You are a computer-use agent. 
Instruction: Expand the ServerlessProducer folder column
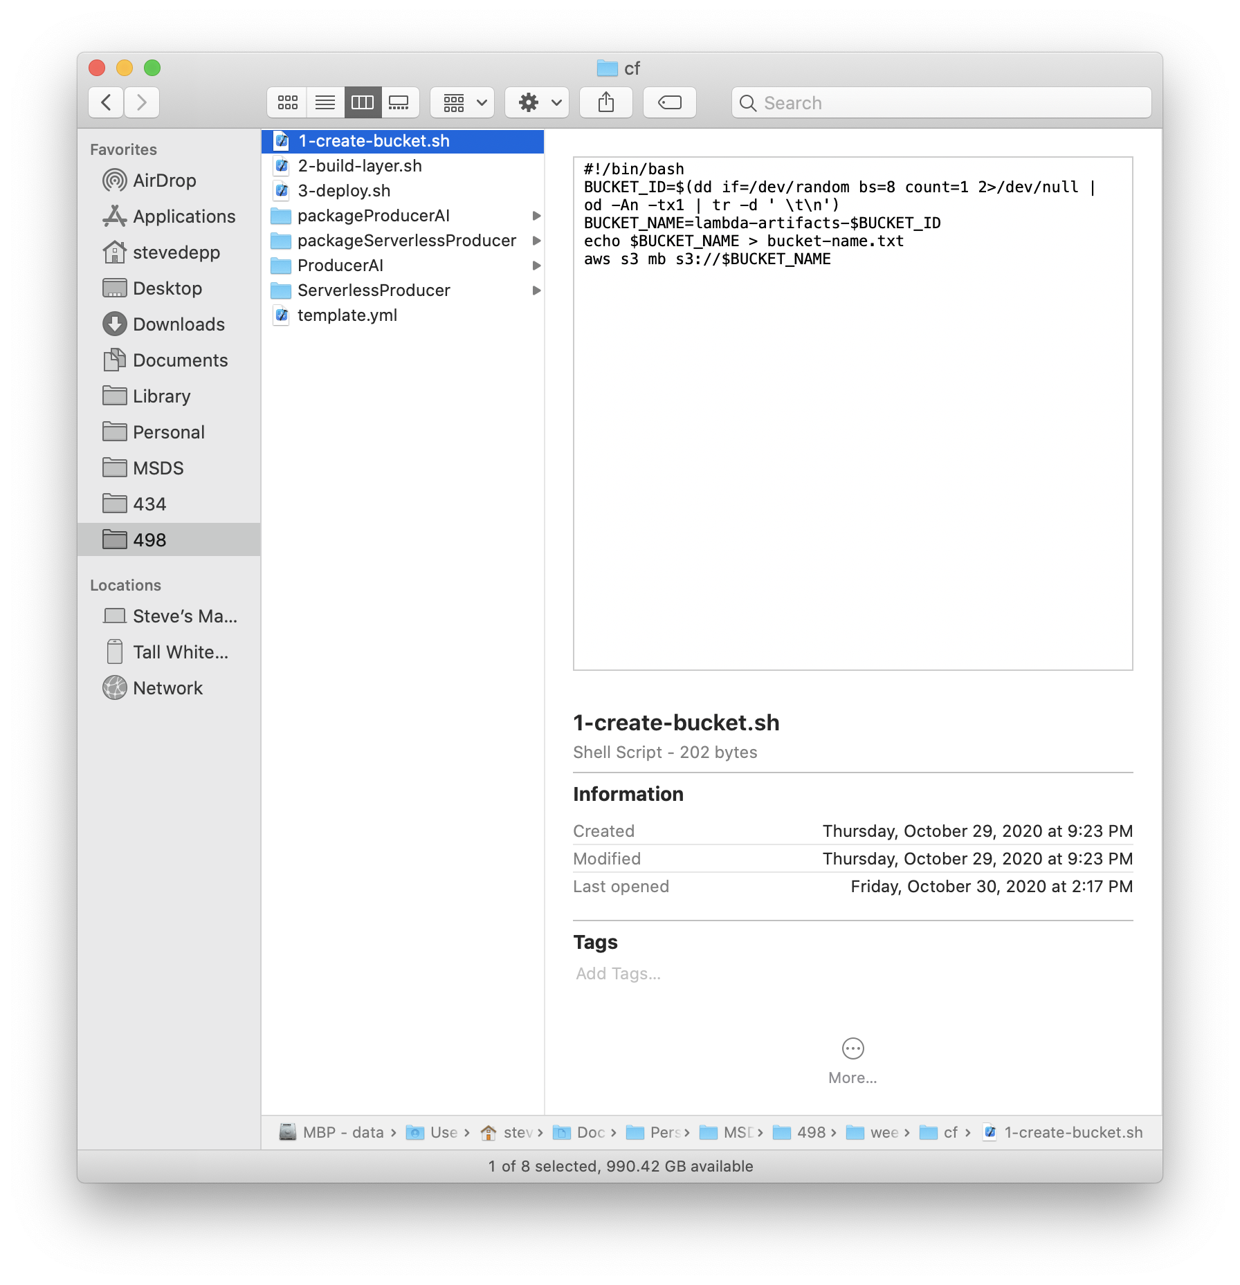[537, 290]
